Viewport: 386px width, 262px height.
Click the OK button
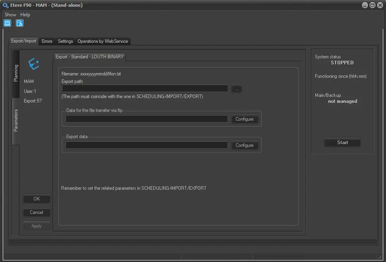point(37,199)
